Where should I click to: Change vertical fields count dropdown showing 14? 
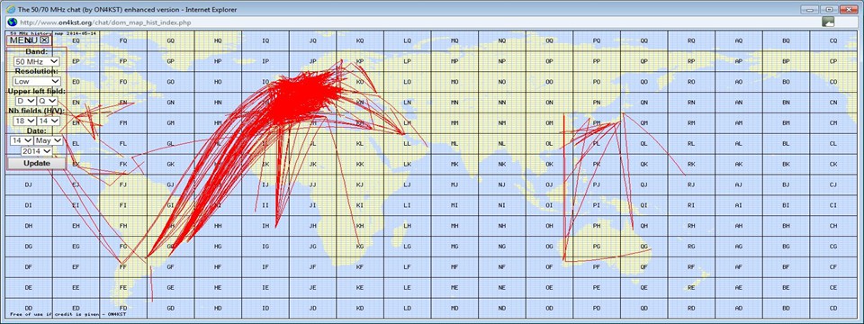coord(48,121)
